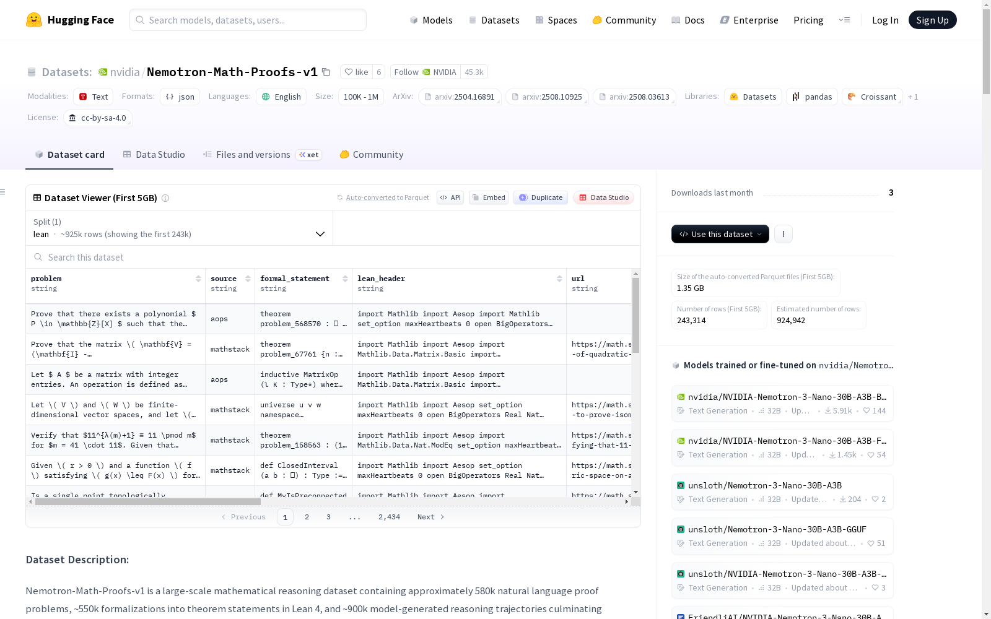Screen dimensions: 991x619
Task: Open the dataset Community tab
Action: [372, 155]
